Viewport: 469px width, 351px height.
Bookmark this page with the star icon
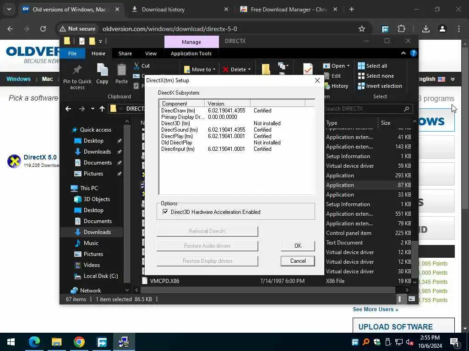point(362,29)
